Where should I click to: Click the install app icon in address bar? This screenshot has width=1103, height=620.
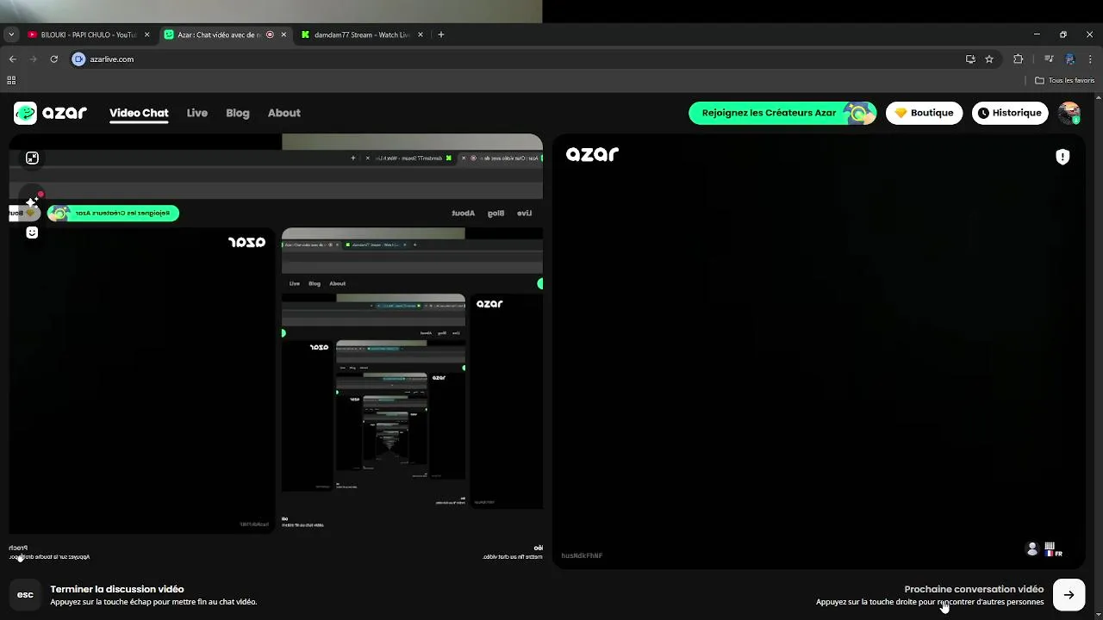(970, 59)
